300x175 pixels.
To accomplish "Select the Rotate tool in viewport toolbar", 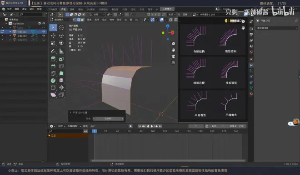I will point(61,36).
